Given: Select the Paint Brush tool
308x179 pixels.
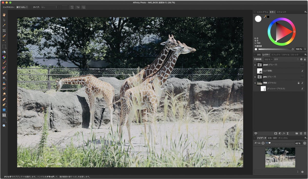Looking at the screenshot, I should (4, 62).
